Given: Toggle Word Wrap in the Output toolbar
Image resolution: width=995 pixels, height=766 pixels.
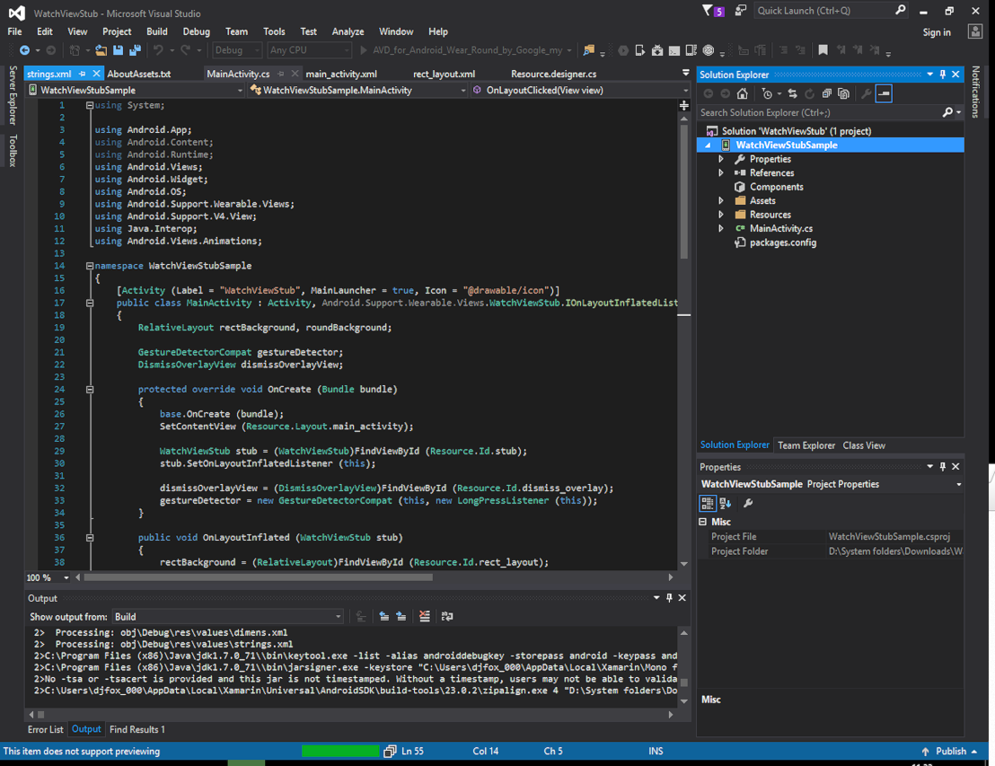Looking at the screenshot, I should pos(447,616).
